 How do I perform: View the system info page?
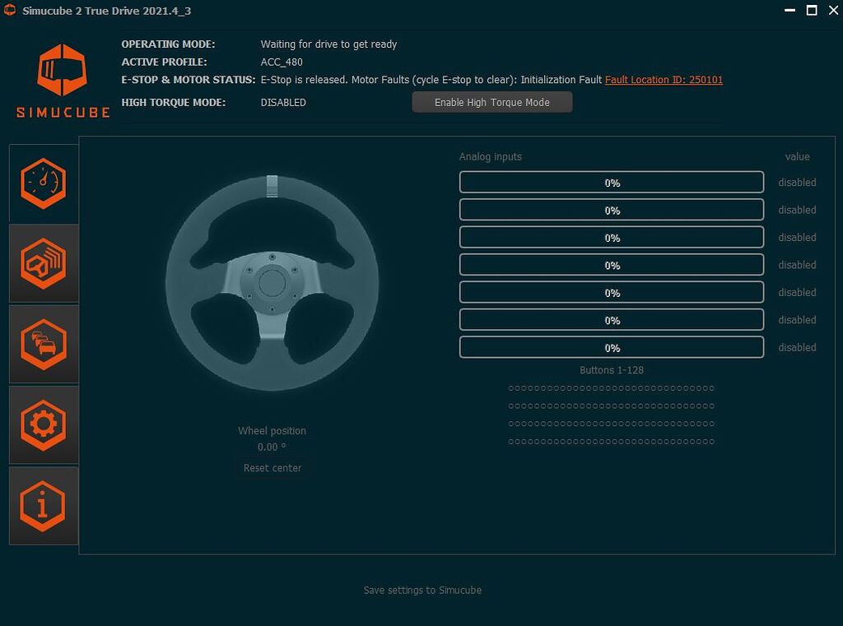point(43,505)
